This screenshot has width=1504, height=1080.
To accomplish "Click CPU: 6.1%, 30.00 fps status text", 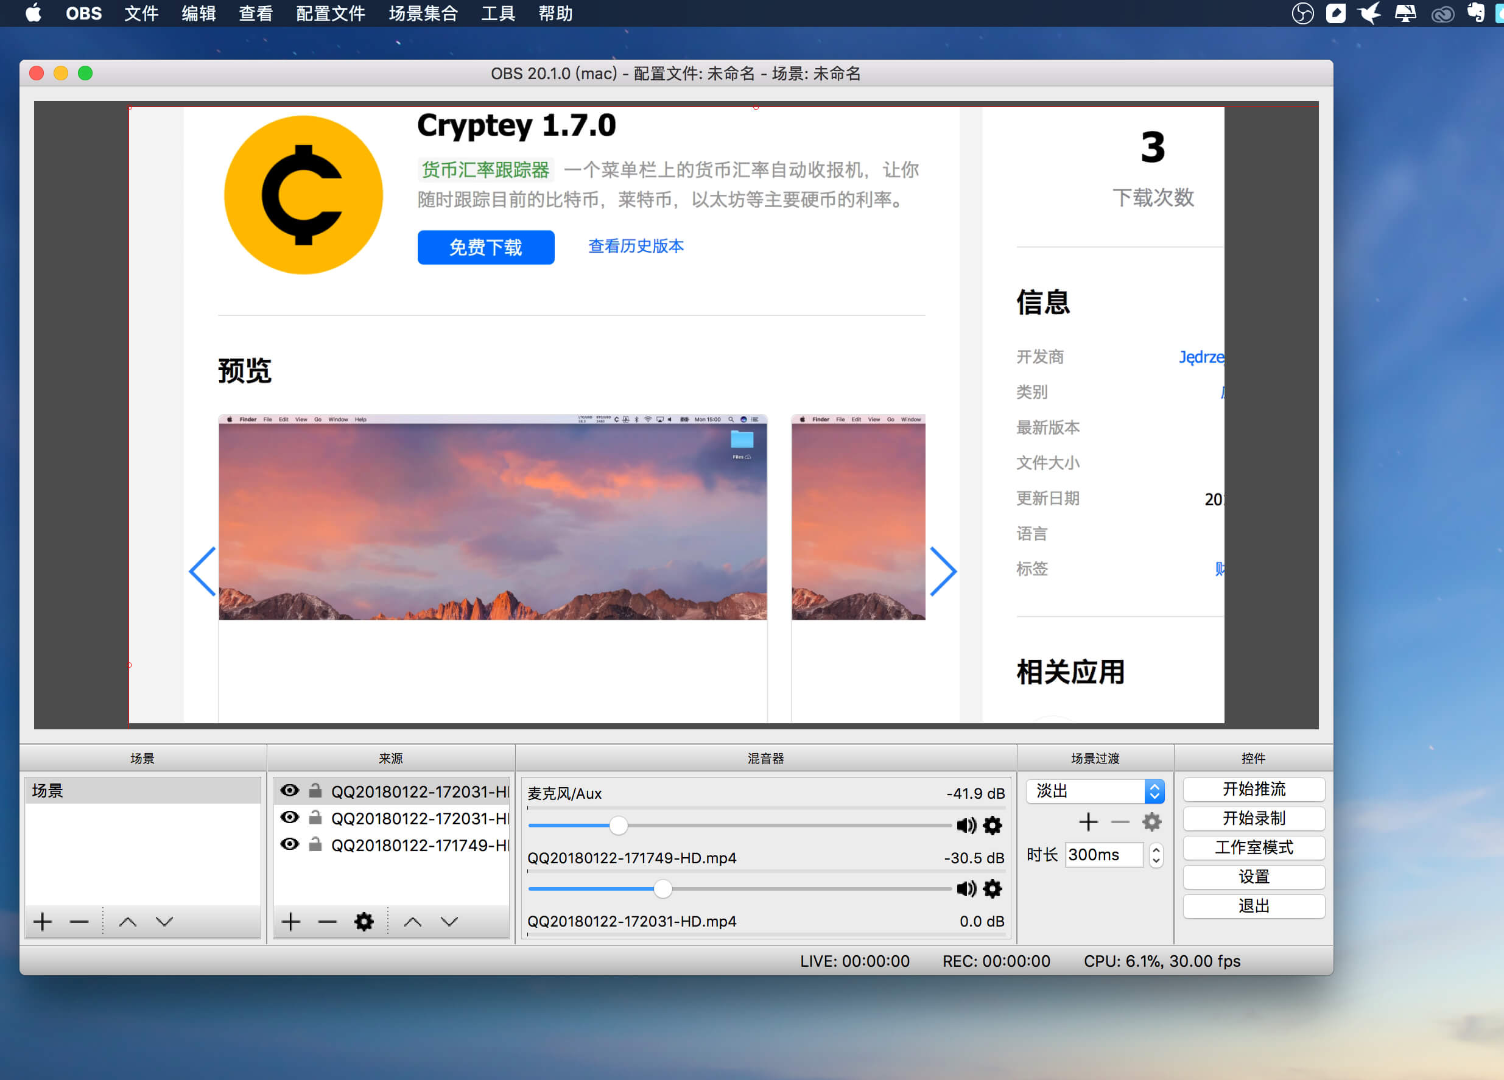I will tap(1162, 961).
